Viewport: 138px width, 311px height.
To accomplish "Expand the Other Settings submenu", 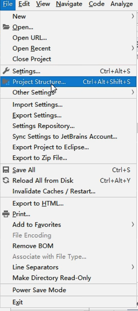I will 68,92.
